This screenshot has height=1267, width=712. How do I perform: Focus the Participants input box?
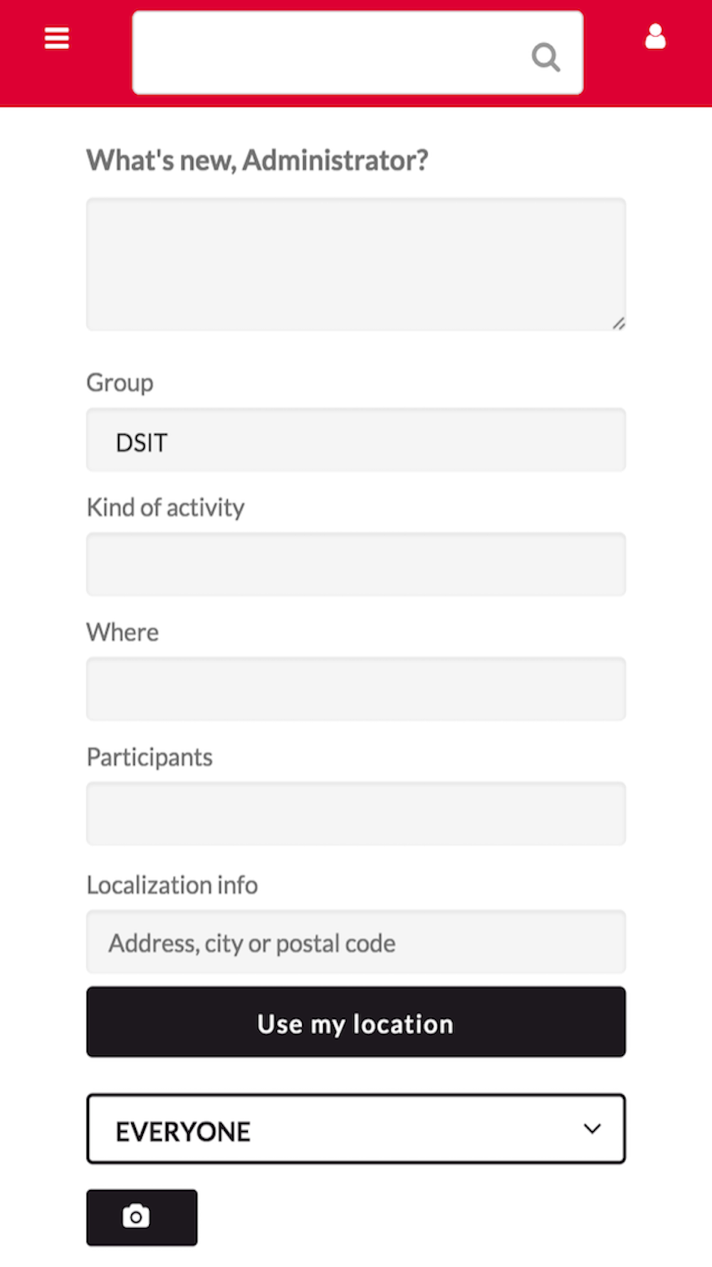tap(356, 814)
